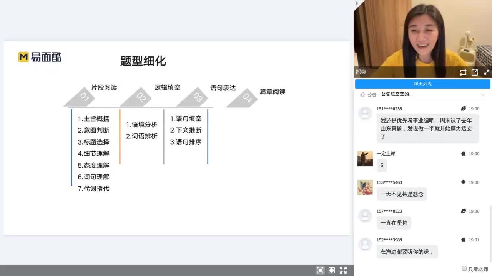The width and height of the screenshot is (492, 276).
Task: Click the heading 片段阅读
Action: tap(104, 87)
